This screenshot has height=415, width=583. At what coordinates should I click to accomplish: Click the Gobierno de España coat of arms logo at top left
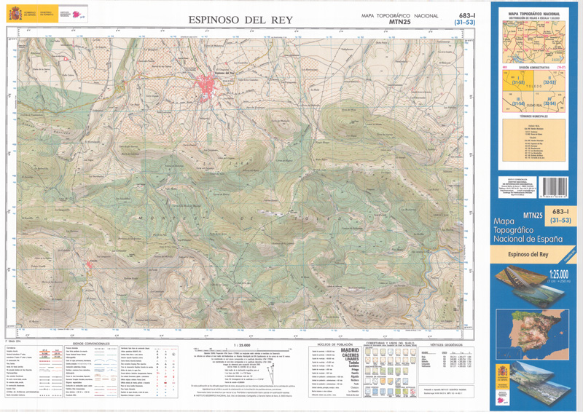coord(15,14)
